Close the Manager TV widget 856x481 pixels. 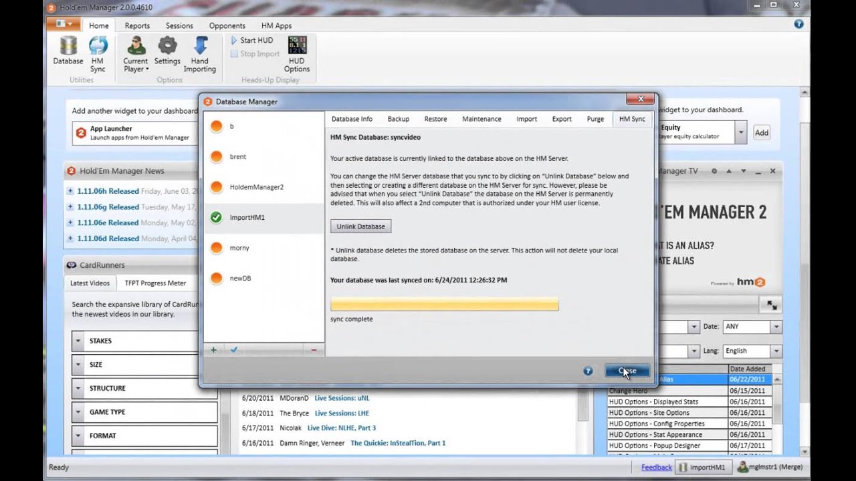(772, 171)
